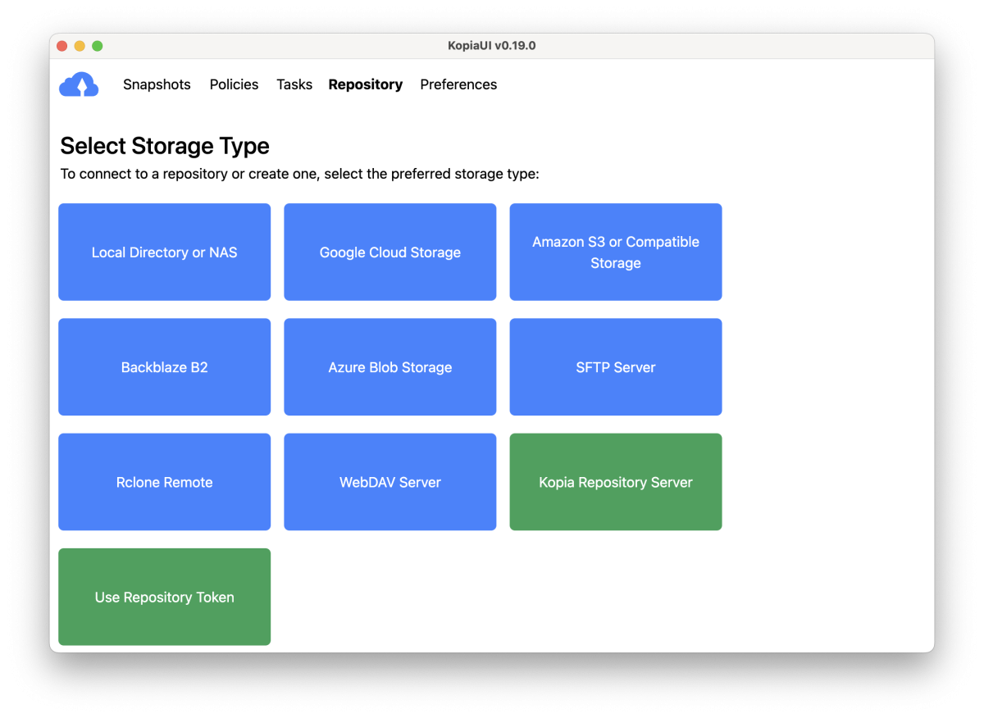Pick Amazon S3 or Compatible Storage
Image resolution: width=984 pixels, height=718 pixels.
615,252
